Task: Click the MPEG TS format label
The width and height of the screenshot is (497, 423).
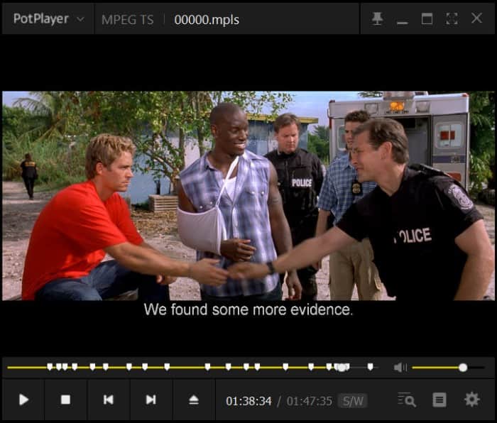Action: click(x=127, y=19)
